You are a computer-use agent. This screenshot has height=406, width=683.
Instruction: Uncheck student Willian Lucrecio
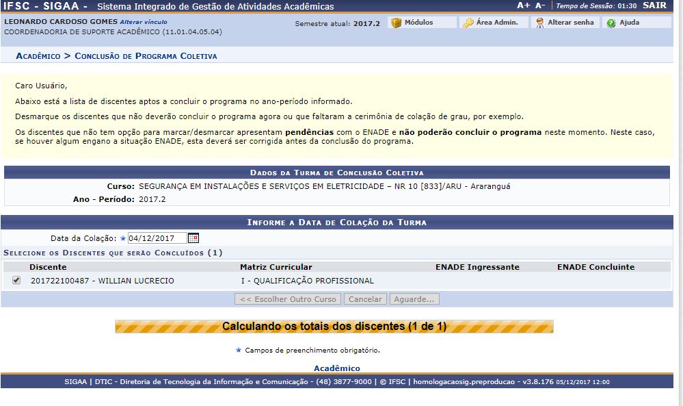point(16,279)
